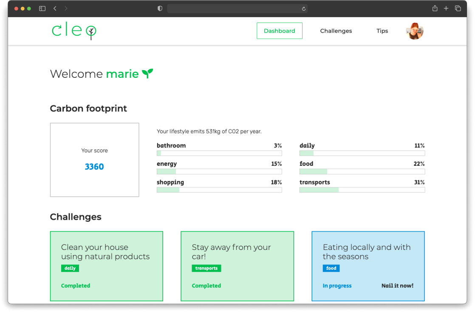The width and height of the screenshot is (475, 312).
Task: Open a new tab with plus icon
Action: point(446,9)
